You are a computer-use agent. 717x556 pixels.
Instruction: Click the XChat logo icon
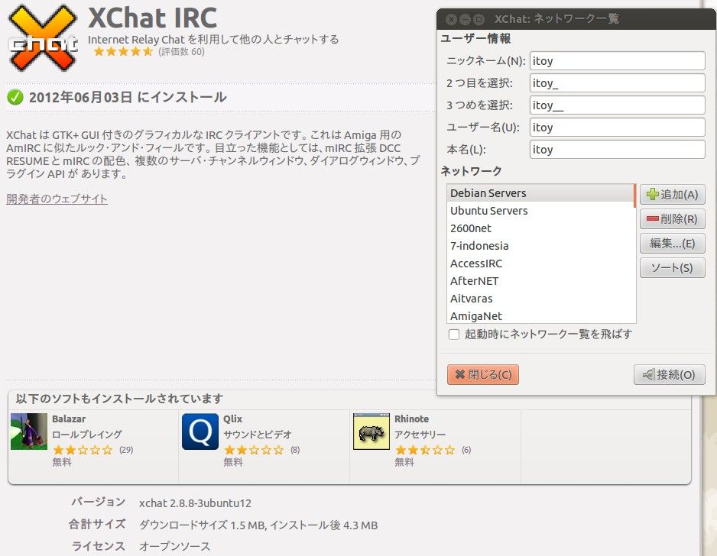point(44,37)
